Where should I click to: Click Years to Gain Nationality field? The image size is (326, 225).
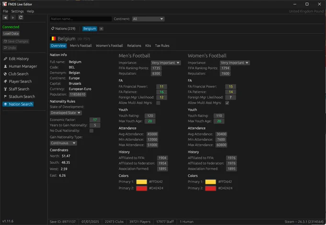point(95,125)
